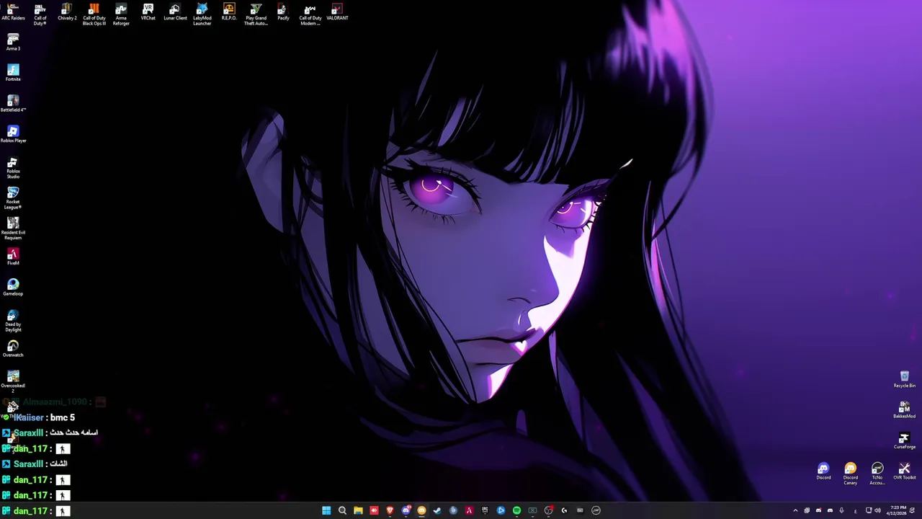Open Logitech G HUB from taskbar
The image size is (922, 519).
564,510
